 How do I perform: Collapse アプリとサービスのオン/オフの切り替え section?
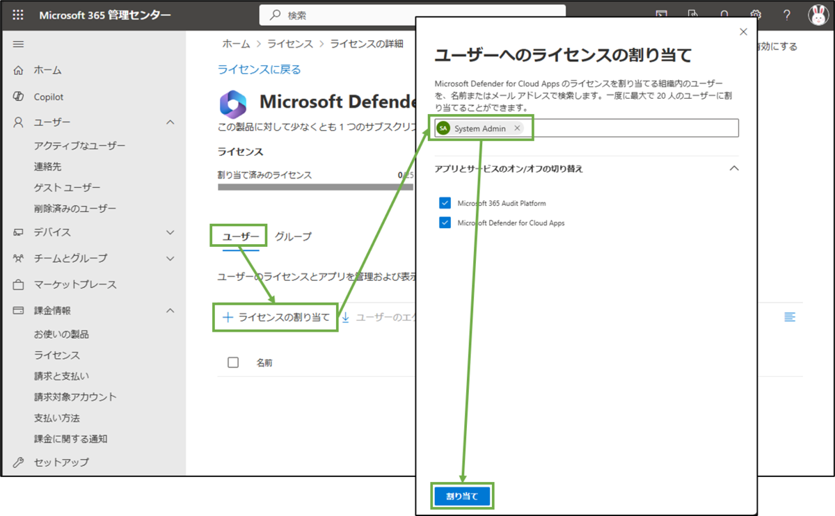pyautogui.click(x=733, y=168)
